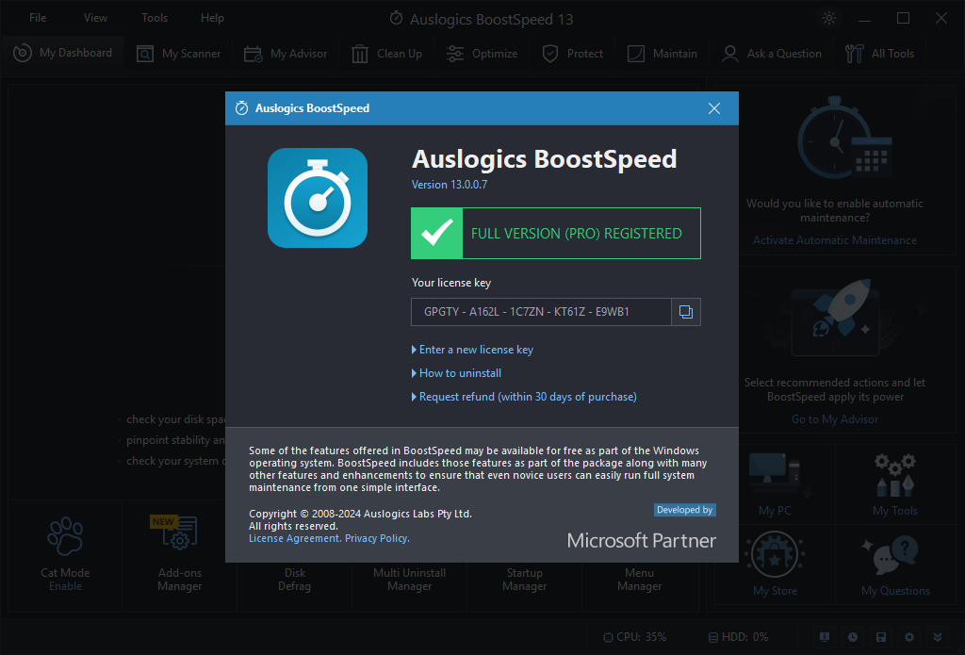Click the status bar notification icon
The height and width of the screenshot is (655, 965).
coord(824,637)
